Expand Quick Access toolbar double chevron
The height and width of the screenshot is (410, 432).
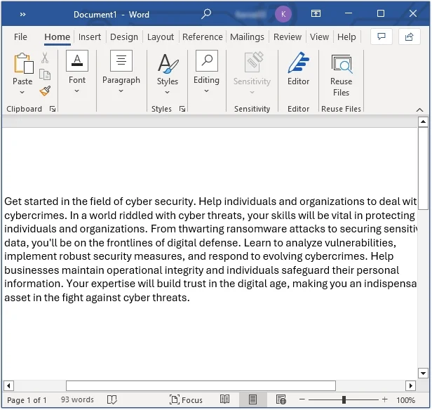[x=23, y=14]
